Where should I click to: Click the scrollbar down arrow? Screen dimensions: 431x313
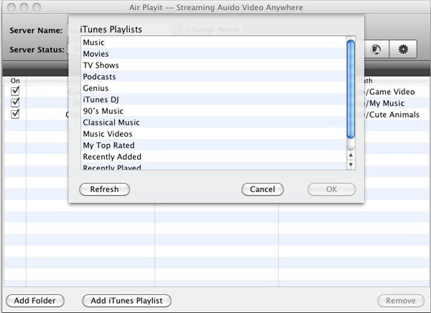coord(351,165)
